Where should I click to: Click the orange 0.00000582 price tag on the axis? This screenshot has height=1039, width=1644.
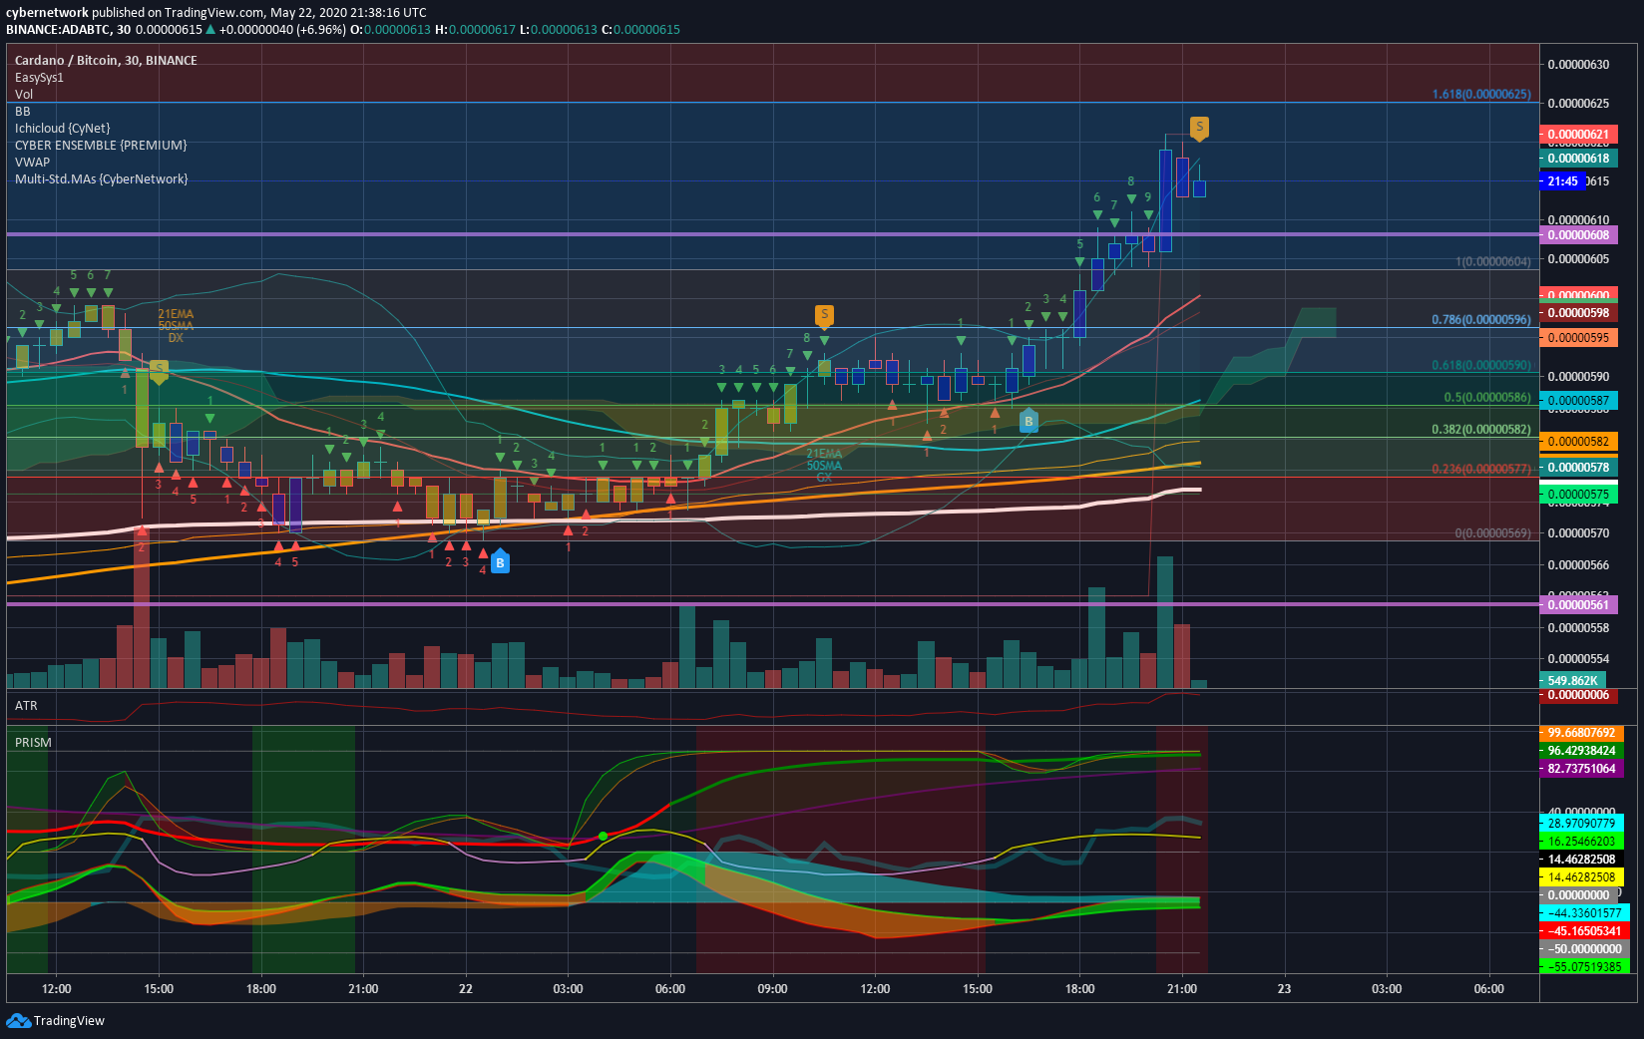click(x=1579, y=442)
